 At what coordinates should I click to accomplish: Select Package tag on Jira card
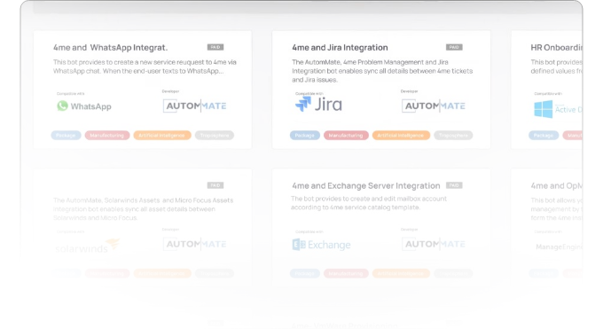(304, 136)
